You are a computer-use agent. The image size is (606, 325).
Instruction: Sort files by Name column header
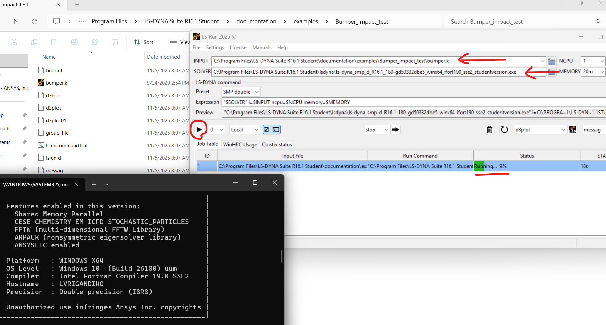49,57
